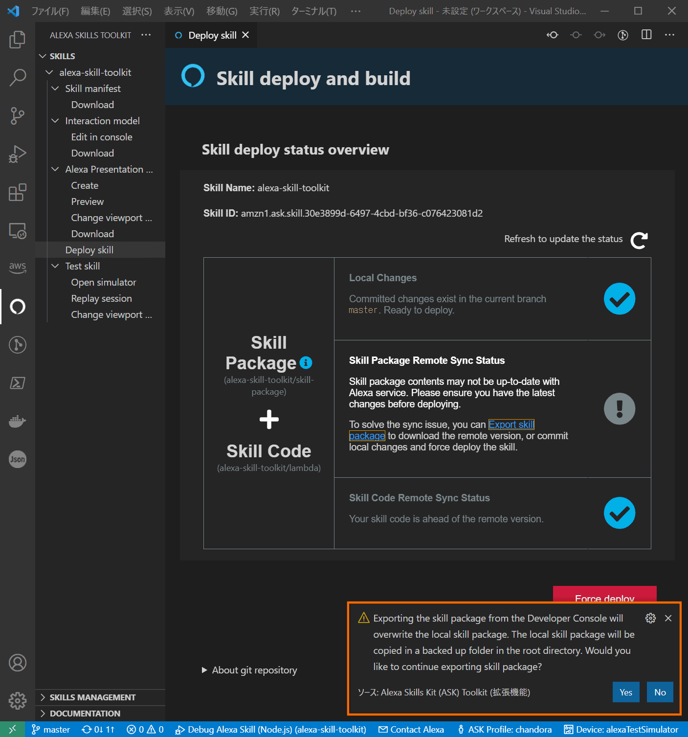Open Remote Explorer in activity bar

[18, 230]
